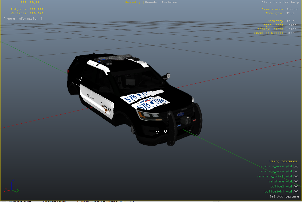The width and height of the screenshot is (302, 202).
Task: Select vehshare_army.ytd texture name
Action: (x=275, y=171)
